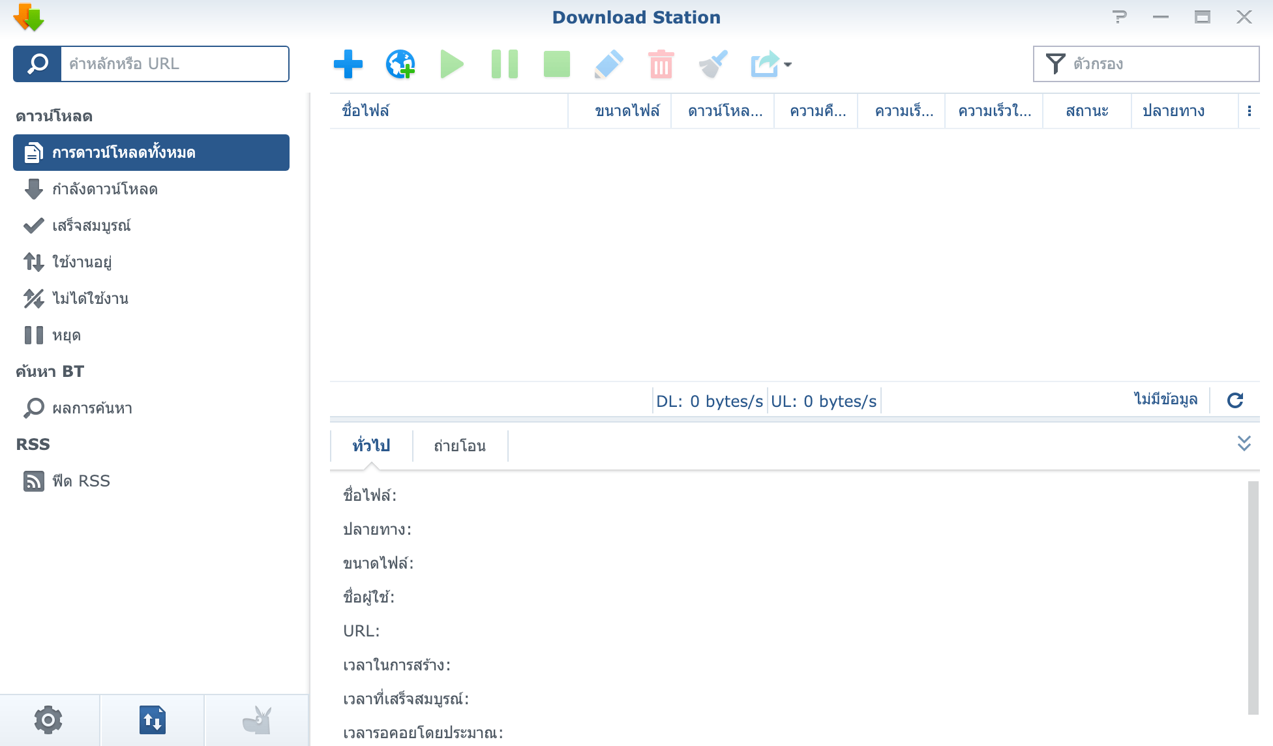Click the red trash delete icon
The image size is (1273, 746).
(x=661, y=64)
